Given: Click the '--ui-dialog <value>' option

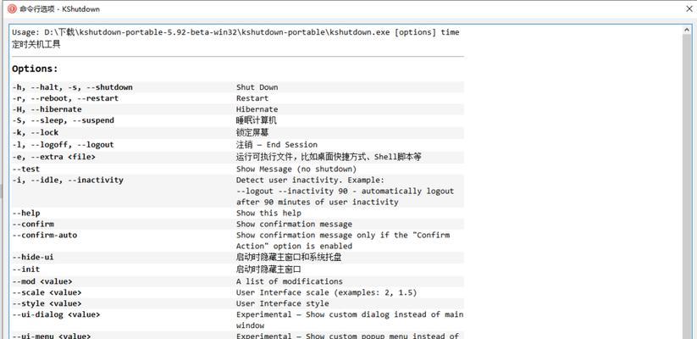Looking at the screenshot, I should [56, 315].
